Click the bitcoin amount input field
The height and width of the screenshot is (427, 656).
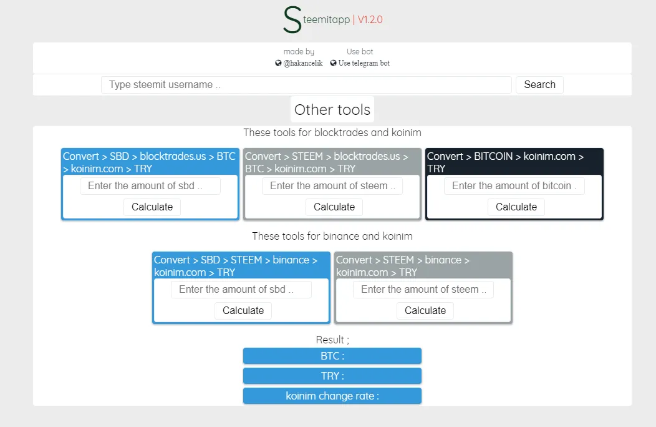[x=514, y=186]
